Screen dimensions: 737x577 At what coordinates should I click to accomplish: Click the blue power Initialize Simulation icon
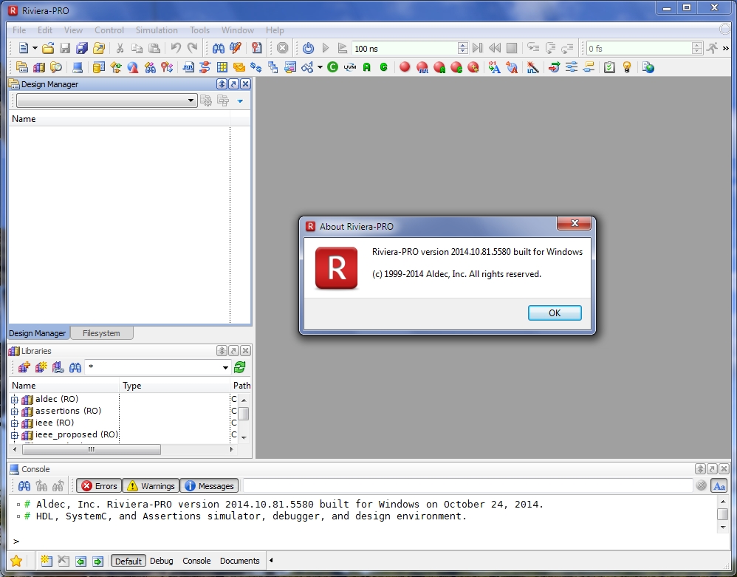click(308, 48)
